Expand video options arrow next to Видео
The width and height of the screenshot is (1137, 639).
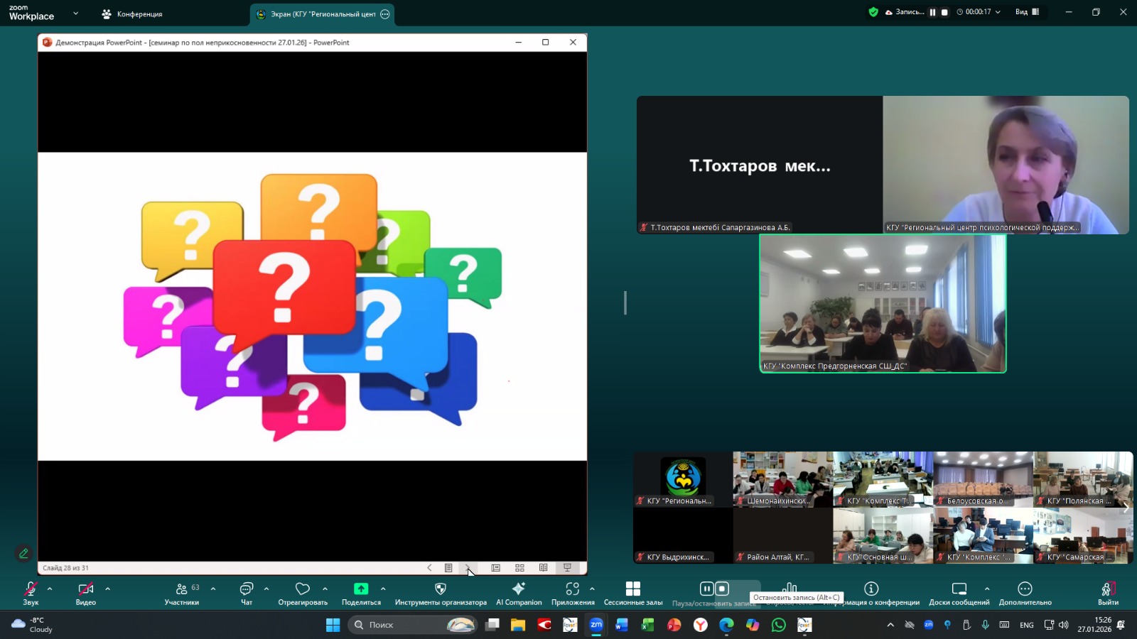(108, 589)
